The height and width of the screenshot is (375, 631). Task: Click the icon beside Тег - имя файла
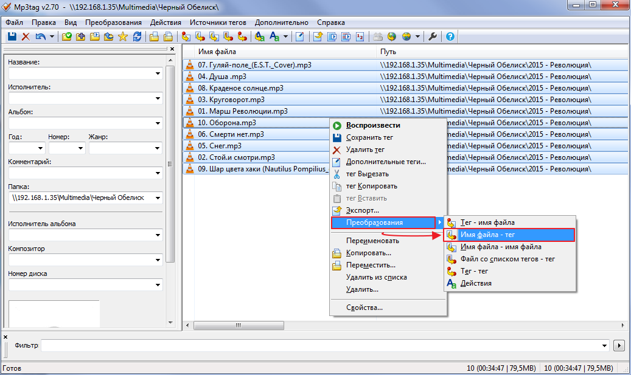point(451,222)
